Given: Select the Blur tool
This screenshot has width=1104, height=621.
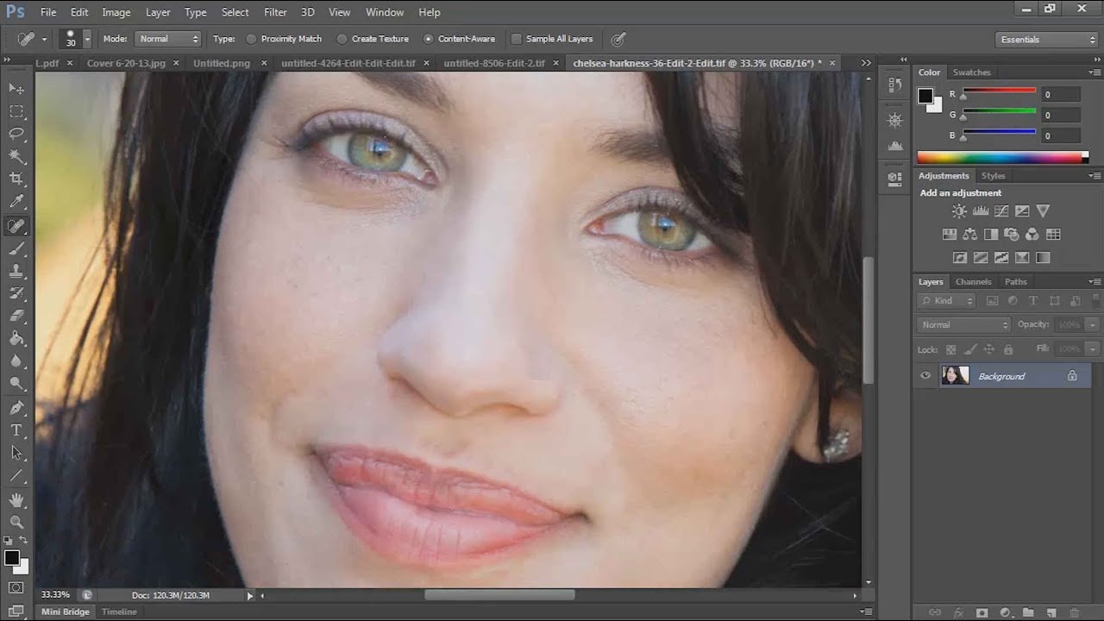Looking at the screenshot, I should [16, 361].
